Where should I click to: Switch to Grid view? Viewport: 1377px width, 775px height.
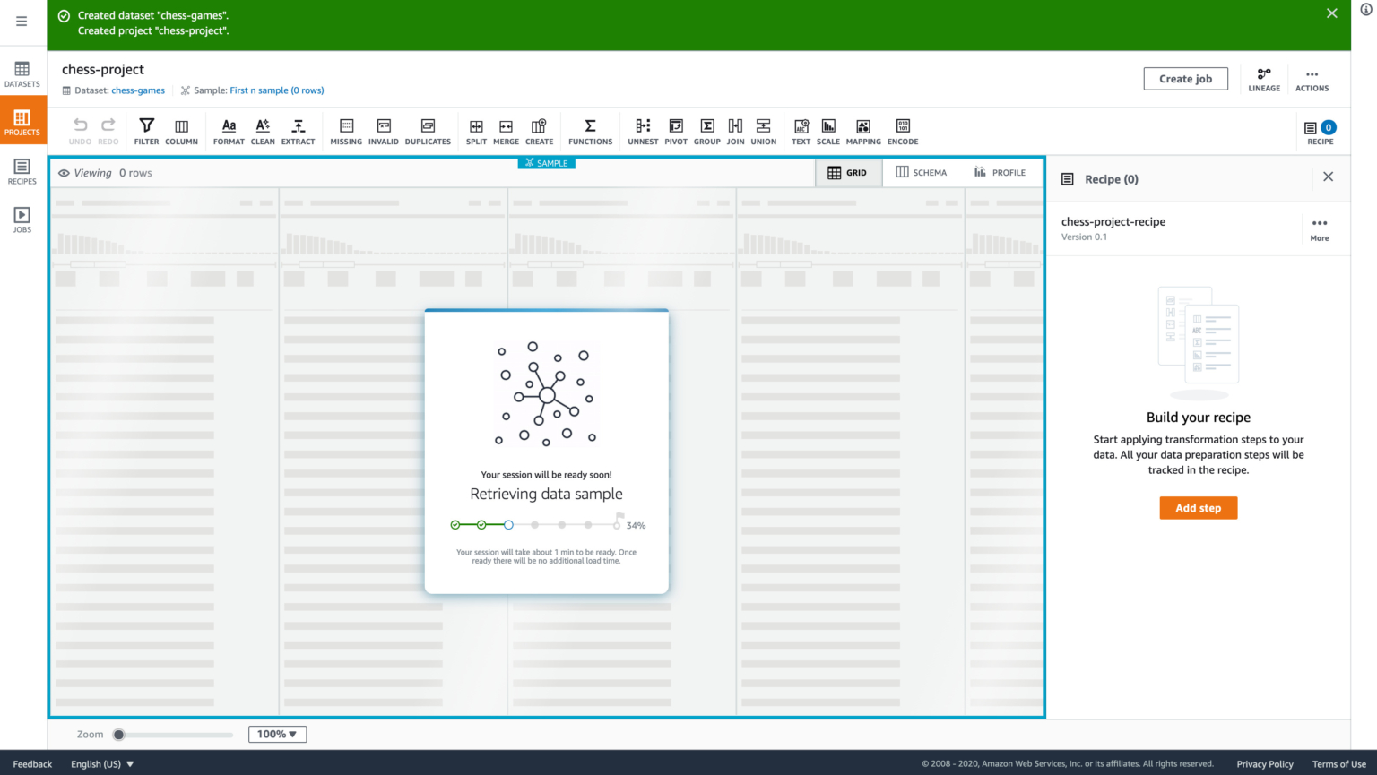pos(847,173)
